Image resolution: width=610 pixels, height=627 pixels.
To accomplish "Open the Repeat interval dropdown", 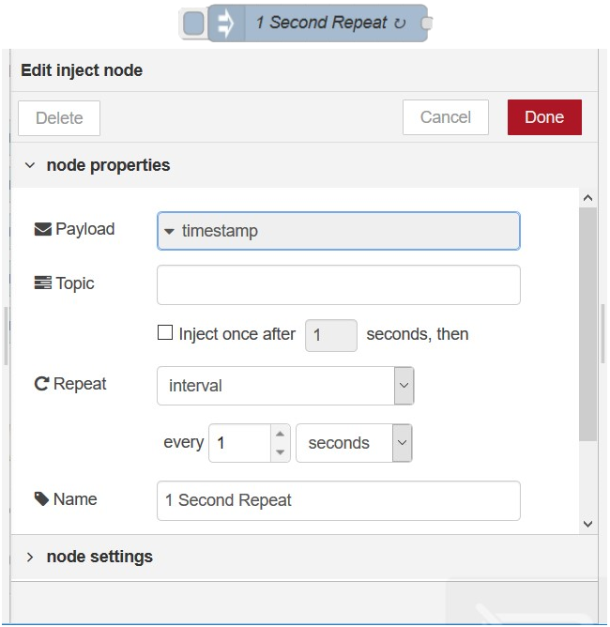I will click(285, 386).
